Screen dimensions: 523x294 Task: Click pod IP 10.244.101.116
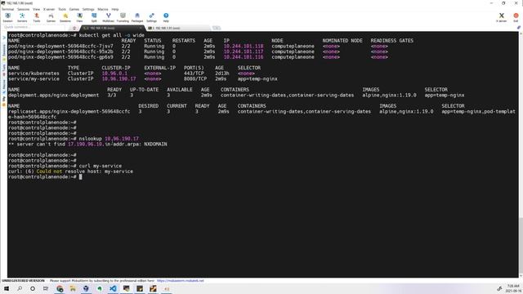coord(244,57)
